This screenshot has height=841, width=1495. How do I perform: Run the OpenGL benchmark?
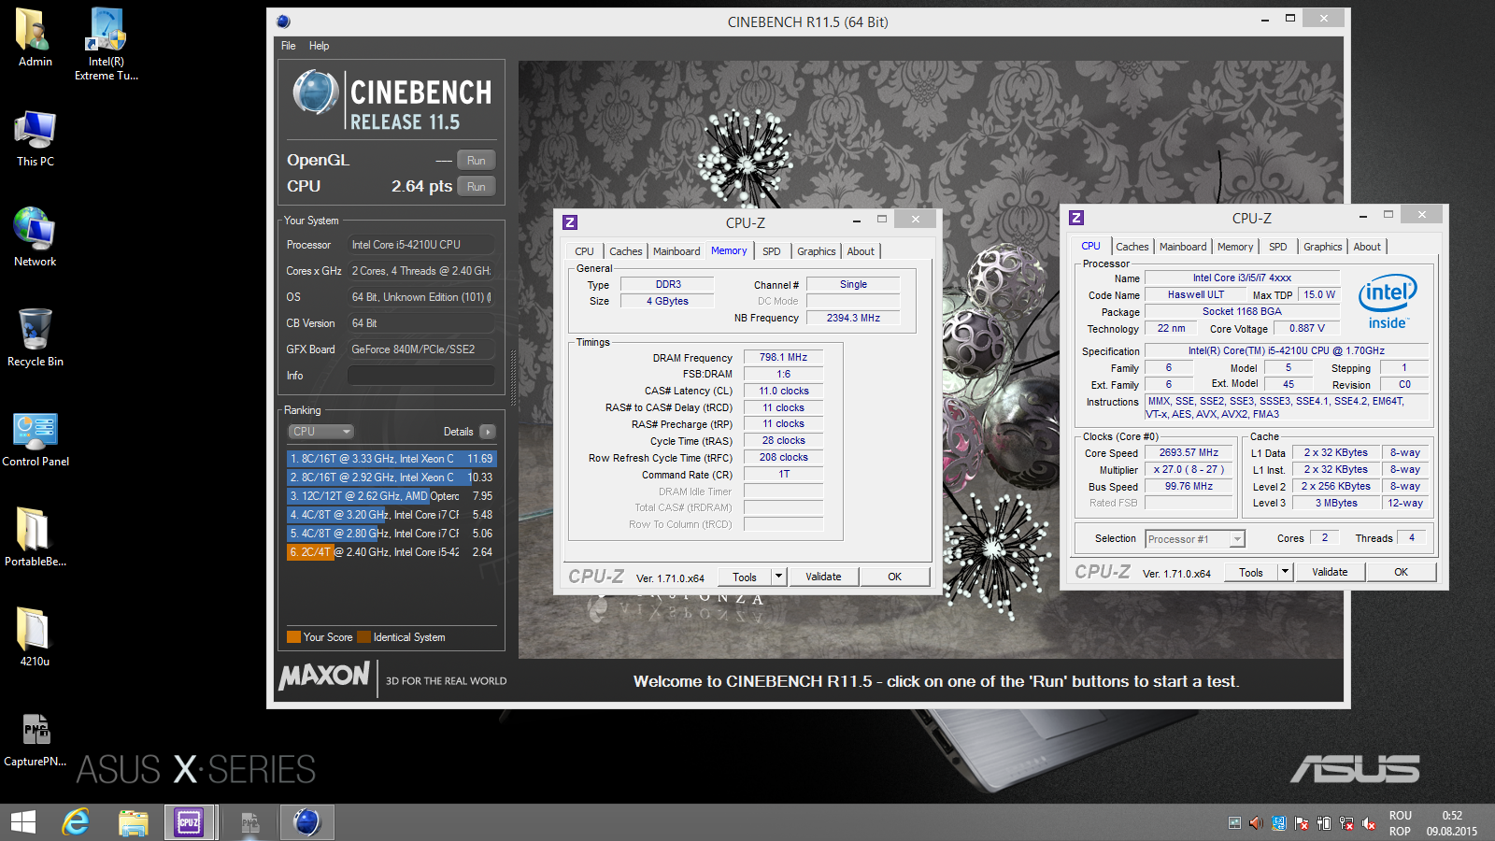pos(477,160)
